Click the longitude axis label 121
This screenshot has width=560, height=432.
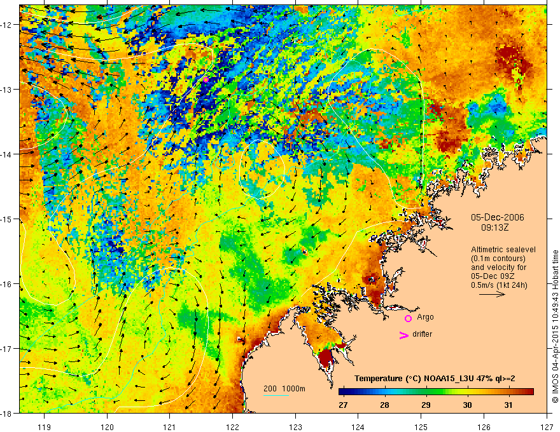170,427
